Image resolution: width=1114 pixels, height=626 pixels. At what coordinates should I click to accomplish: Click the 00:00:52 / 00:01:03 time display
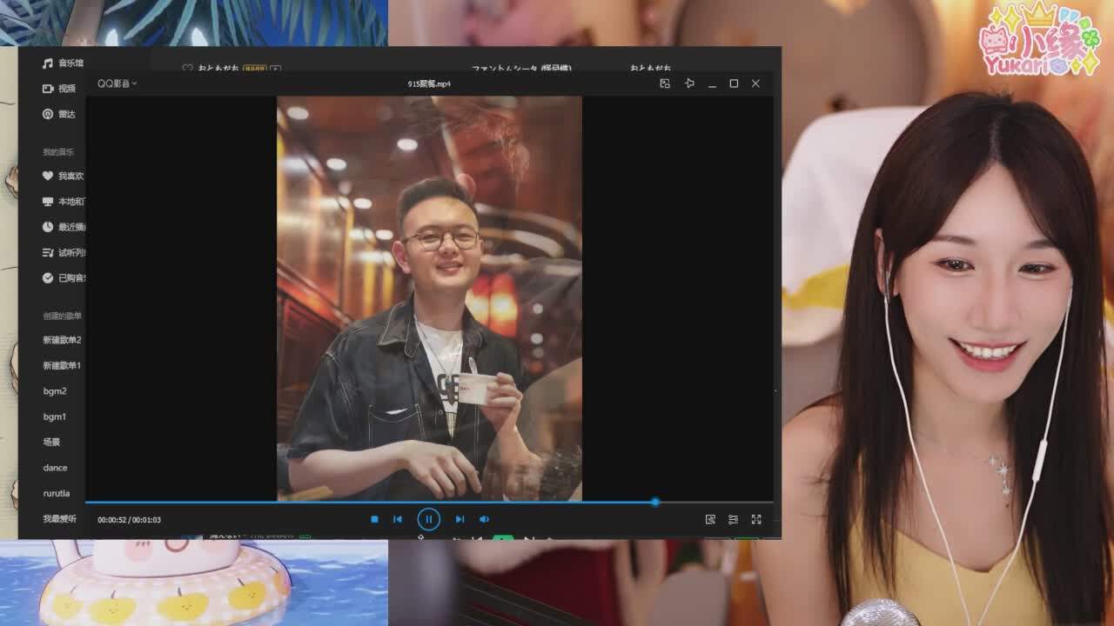click(129, 520)
